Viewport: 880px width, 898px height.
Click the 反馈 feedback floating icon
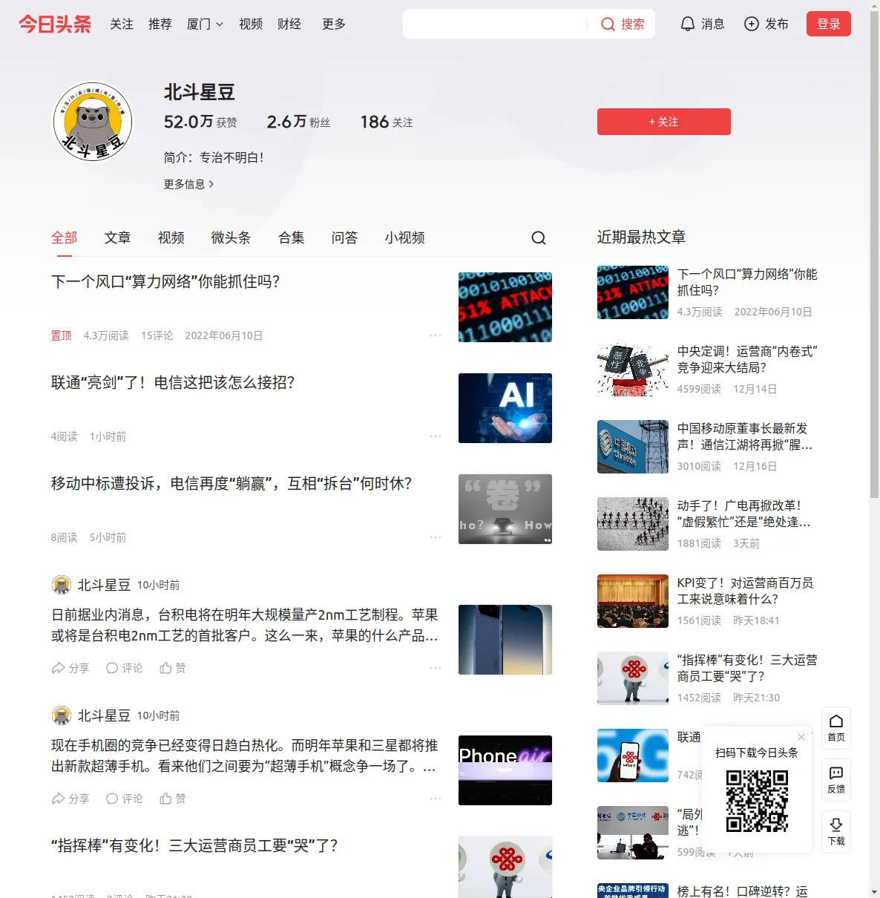point(836,780)
